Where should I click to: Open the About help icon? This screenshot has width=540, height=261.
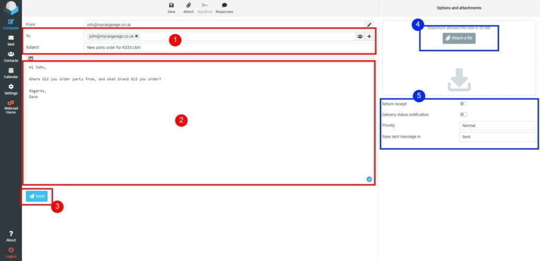coord(11,236)
